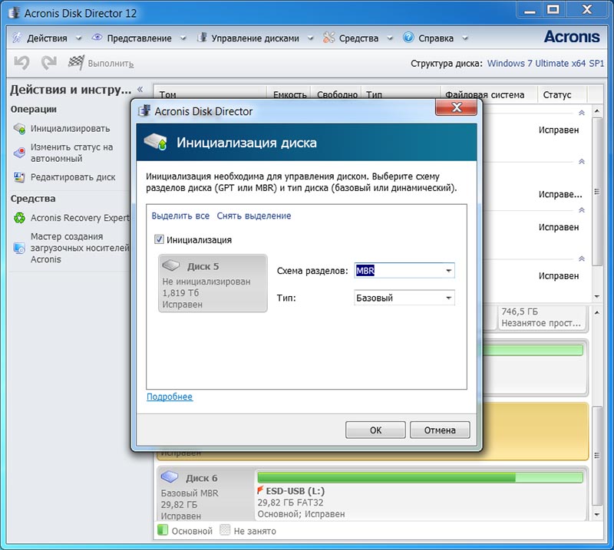Expand the Управление дисками menu arrow
614x550 pixels.
[x=311, y=38]
